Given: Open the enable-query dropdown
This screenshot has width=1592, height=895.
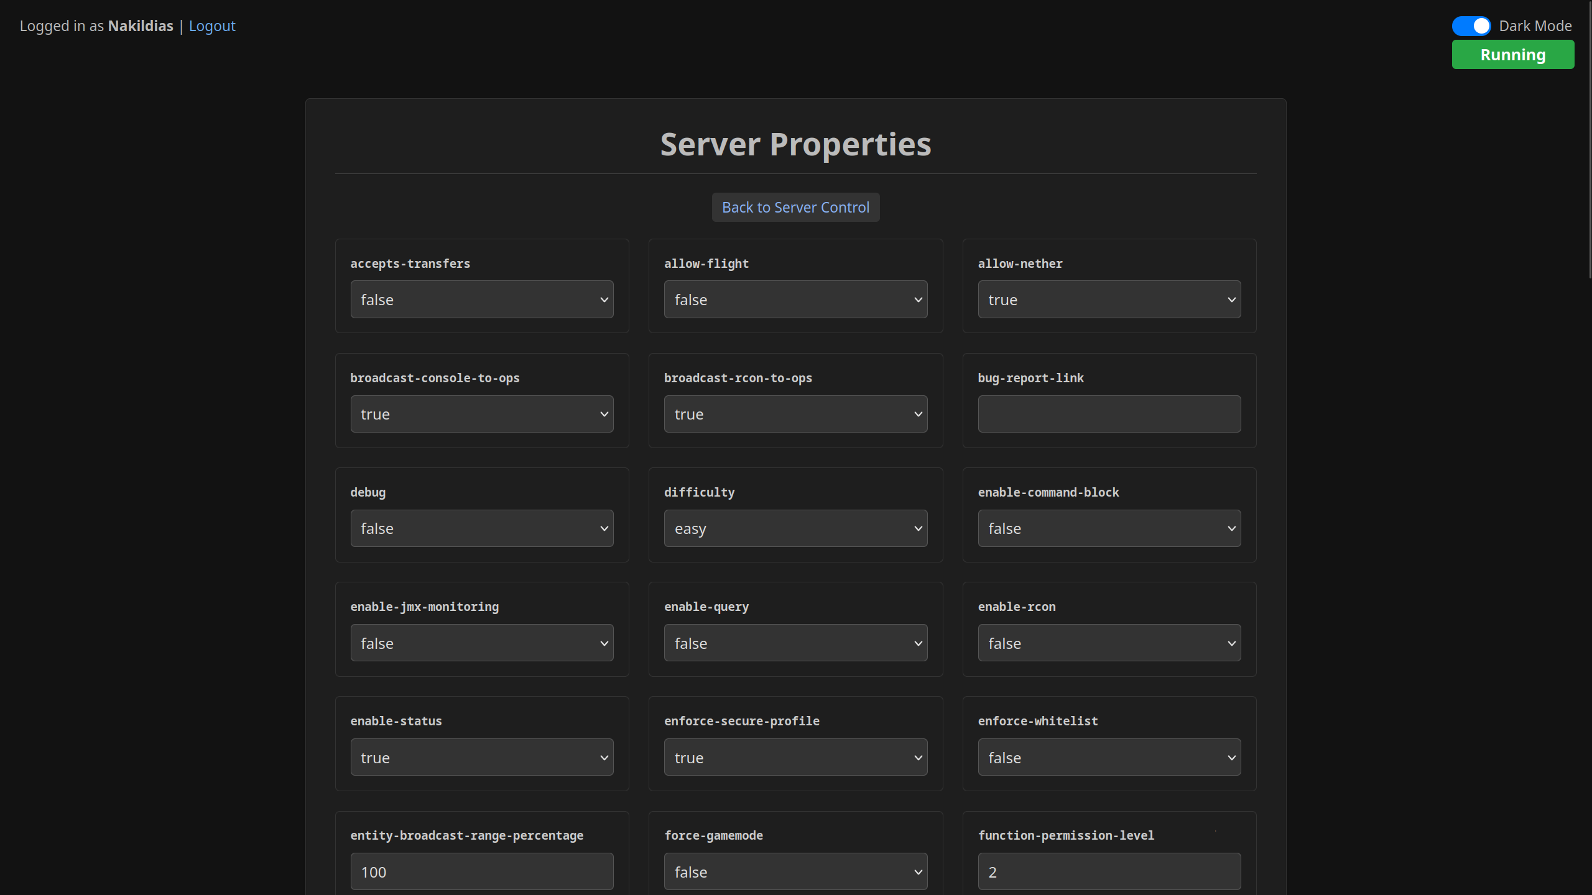Looking at the screenshot, I should pyautogui.click(x=795, y=643).
